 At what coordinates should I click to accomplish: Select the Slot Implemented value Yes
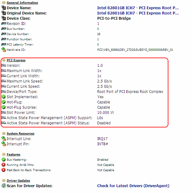click(x=100, y=97)
